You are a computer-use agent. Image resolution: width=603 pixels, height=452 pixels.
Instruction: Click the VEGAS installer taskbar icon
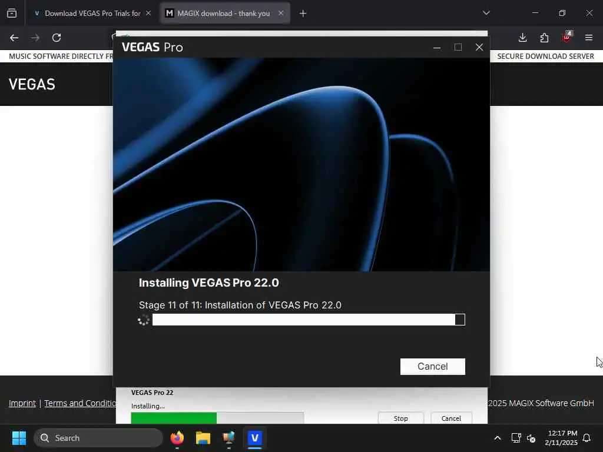(x=254, y=438)
